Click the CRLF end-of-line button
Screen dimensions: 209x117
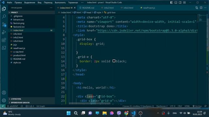180,106
